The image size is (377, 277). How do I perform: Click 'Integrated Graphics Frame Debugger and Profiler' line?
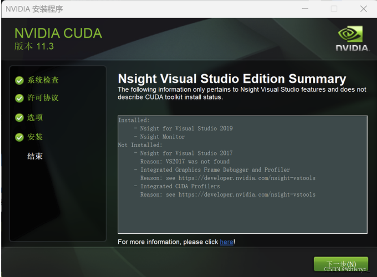[212, 170]
